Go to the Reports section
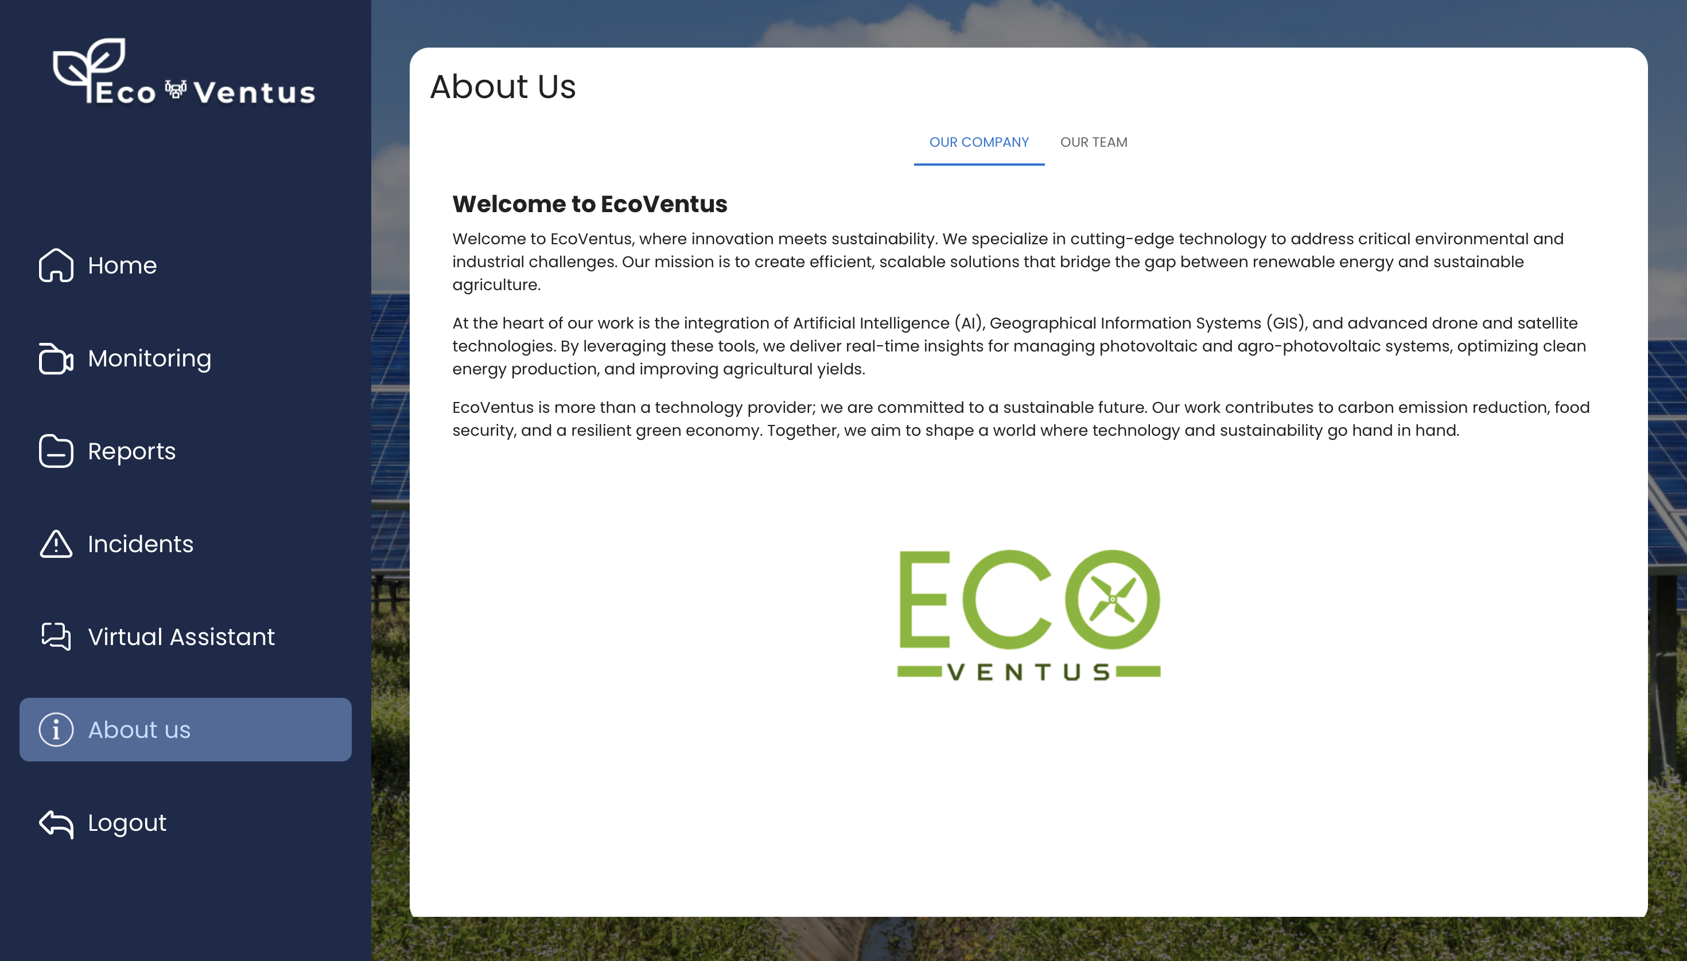 (x=131, y=451)
